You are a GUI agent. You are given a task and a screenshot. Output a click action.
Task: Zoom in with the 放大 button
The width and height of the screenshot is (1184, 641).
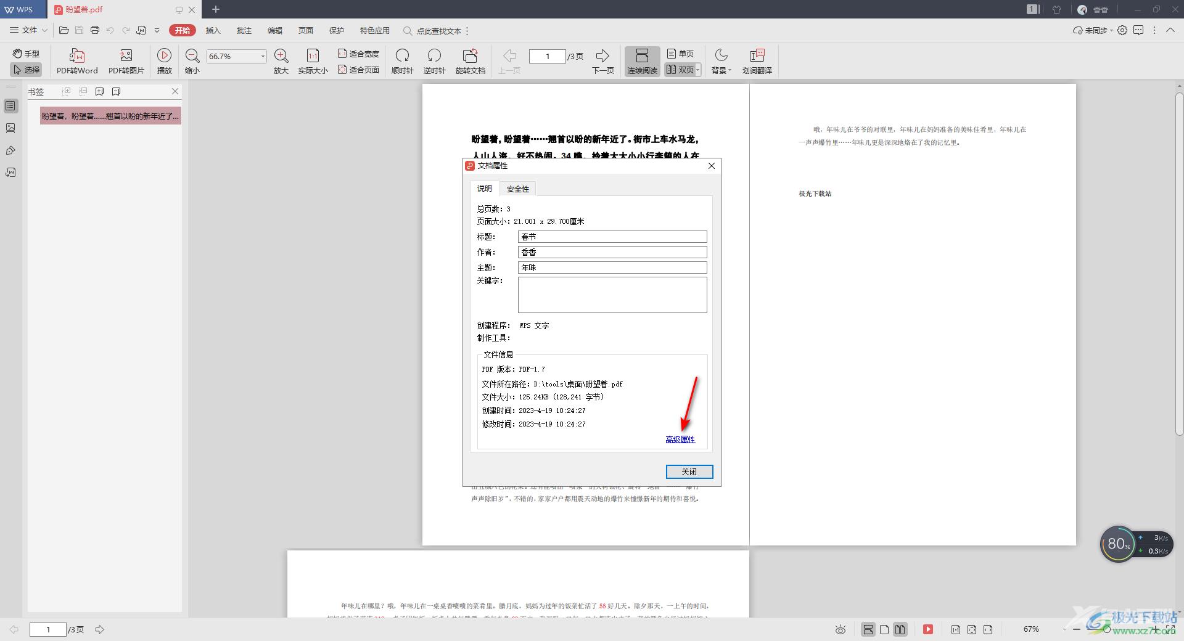click(281, 62)
